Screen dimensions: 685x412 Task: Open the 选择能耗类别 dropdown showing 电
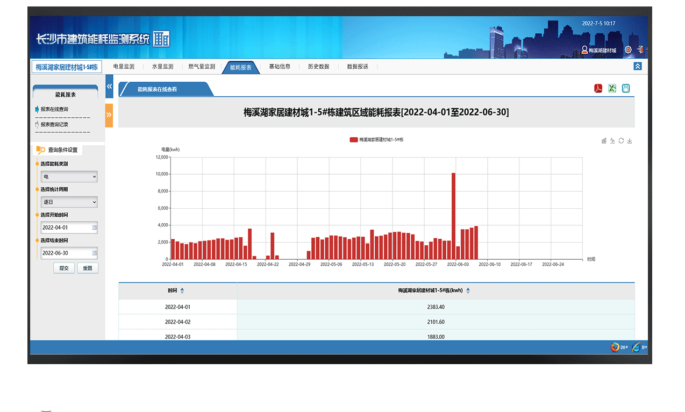[69, 176]
